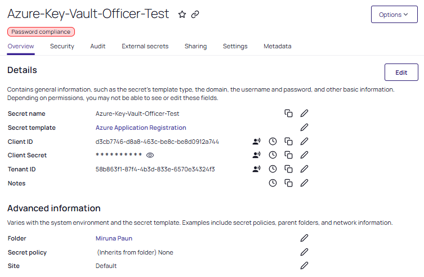Copy the Client ID value

tap(288, 142)
